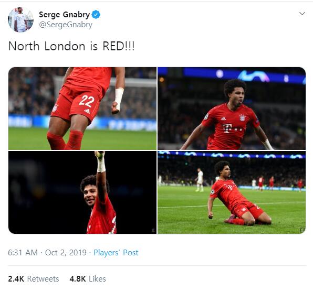Open the Serge Gnabry display name
The height and width of the screenshot is (291, 313).
click(x=64, y=15)
